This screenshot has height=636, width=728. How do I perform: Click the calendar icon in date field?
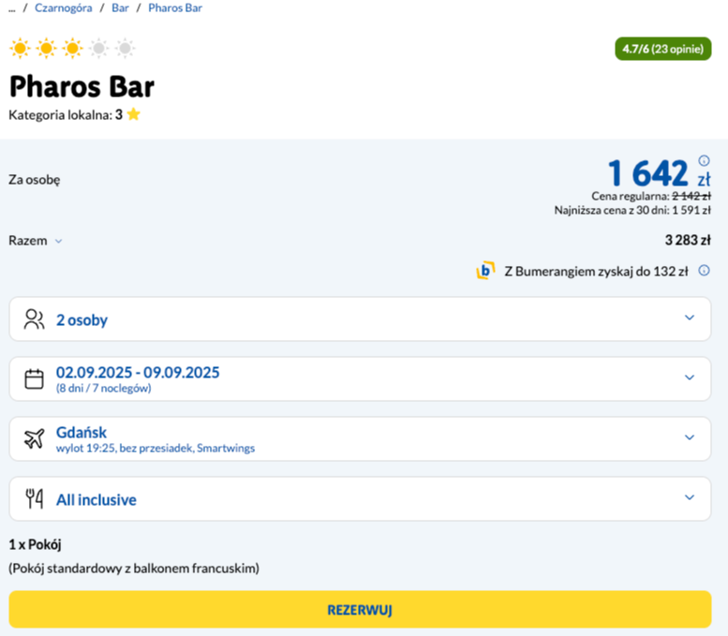(x=34, y=378)
